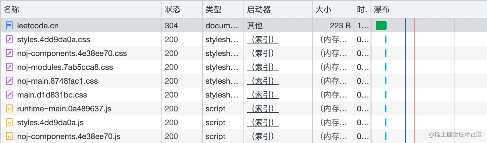487x143 pixels.
Task: Click the 200 status of main.d1d831bc.css
Action: (171, 95)
